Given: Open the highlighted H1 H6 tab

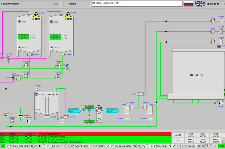Looking at the screenshot, I should point(221,146).
